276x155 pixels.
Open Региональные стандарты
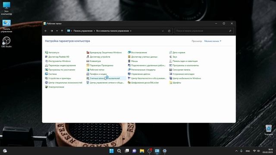point(141,70)
